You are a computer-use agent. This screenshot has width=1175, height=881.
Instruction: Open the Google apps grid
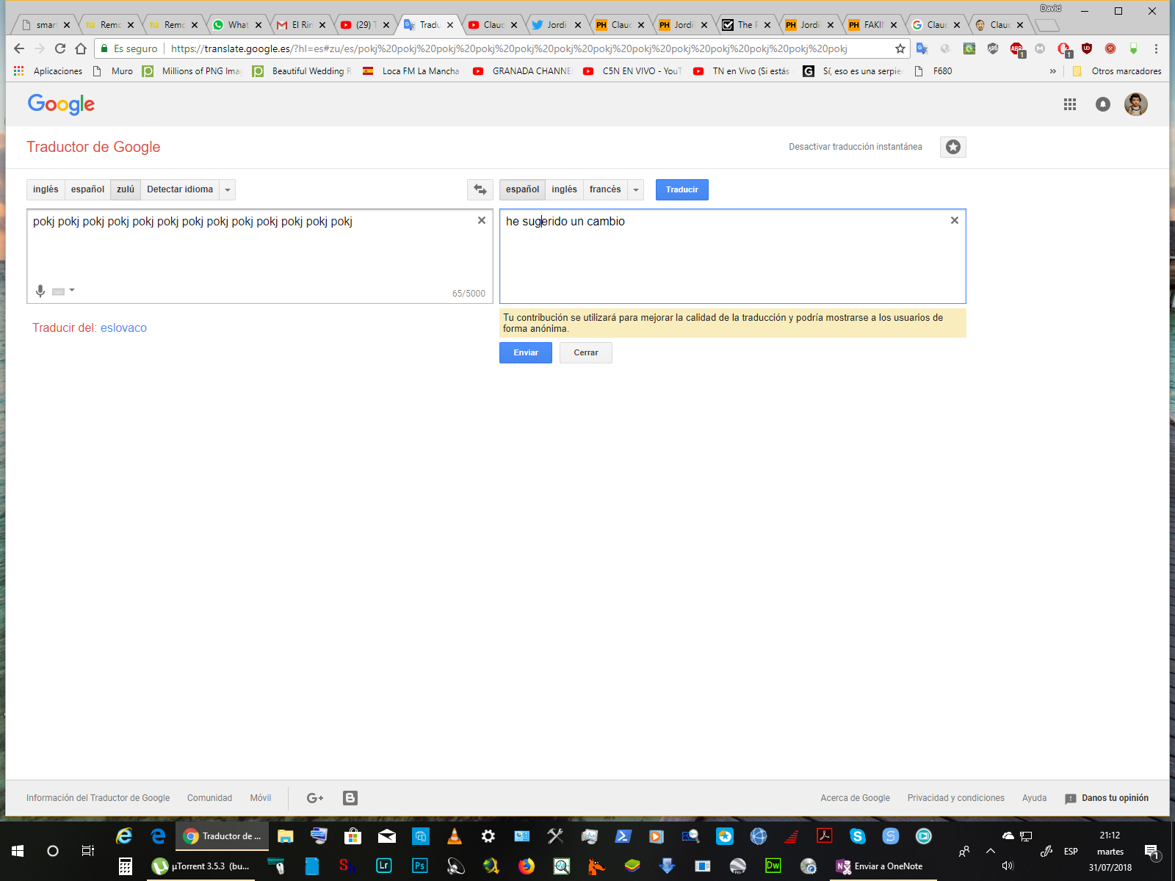[x=1069, y=104]
